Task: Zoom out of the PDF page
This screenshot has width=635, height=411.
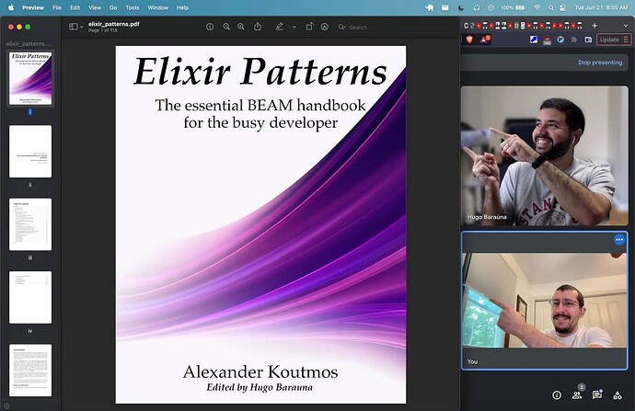Action: pos(226,27)
